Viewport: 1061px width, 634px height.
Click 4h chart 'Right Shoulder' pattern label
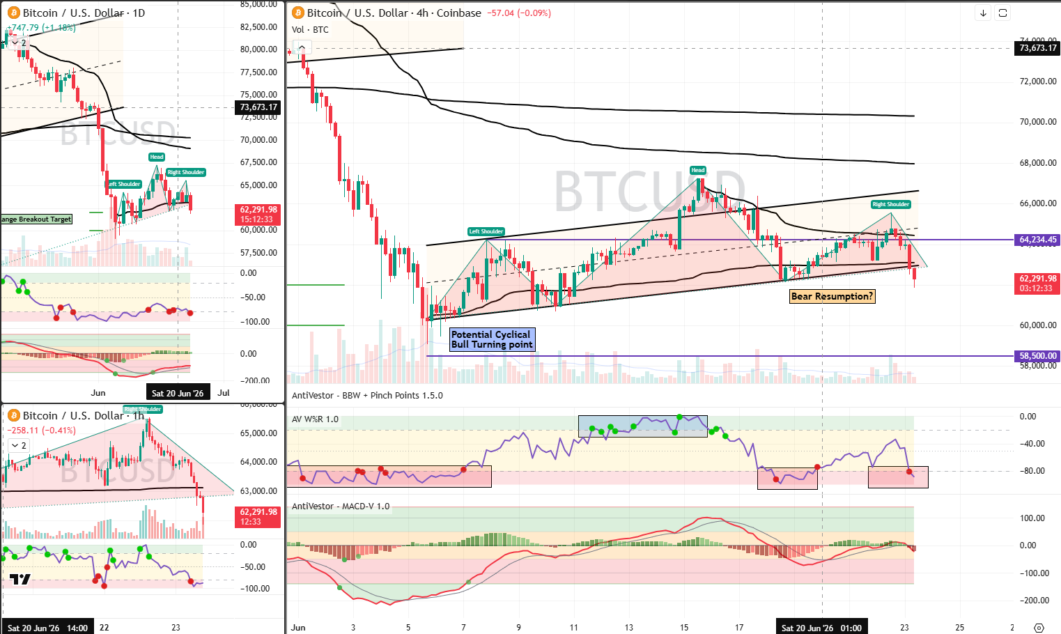[890, 204]
